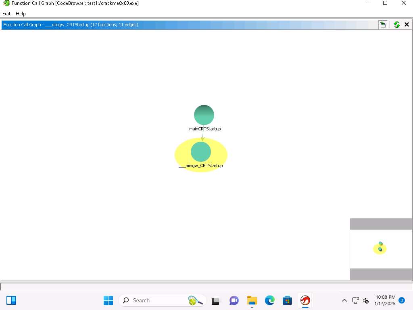
Task: Switch to the Ghidra taskbar app icon
Action: 305,300
